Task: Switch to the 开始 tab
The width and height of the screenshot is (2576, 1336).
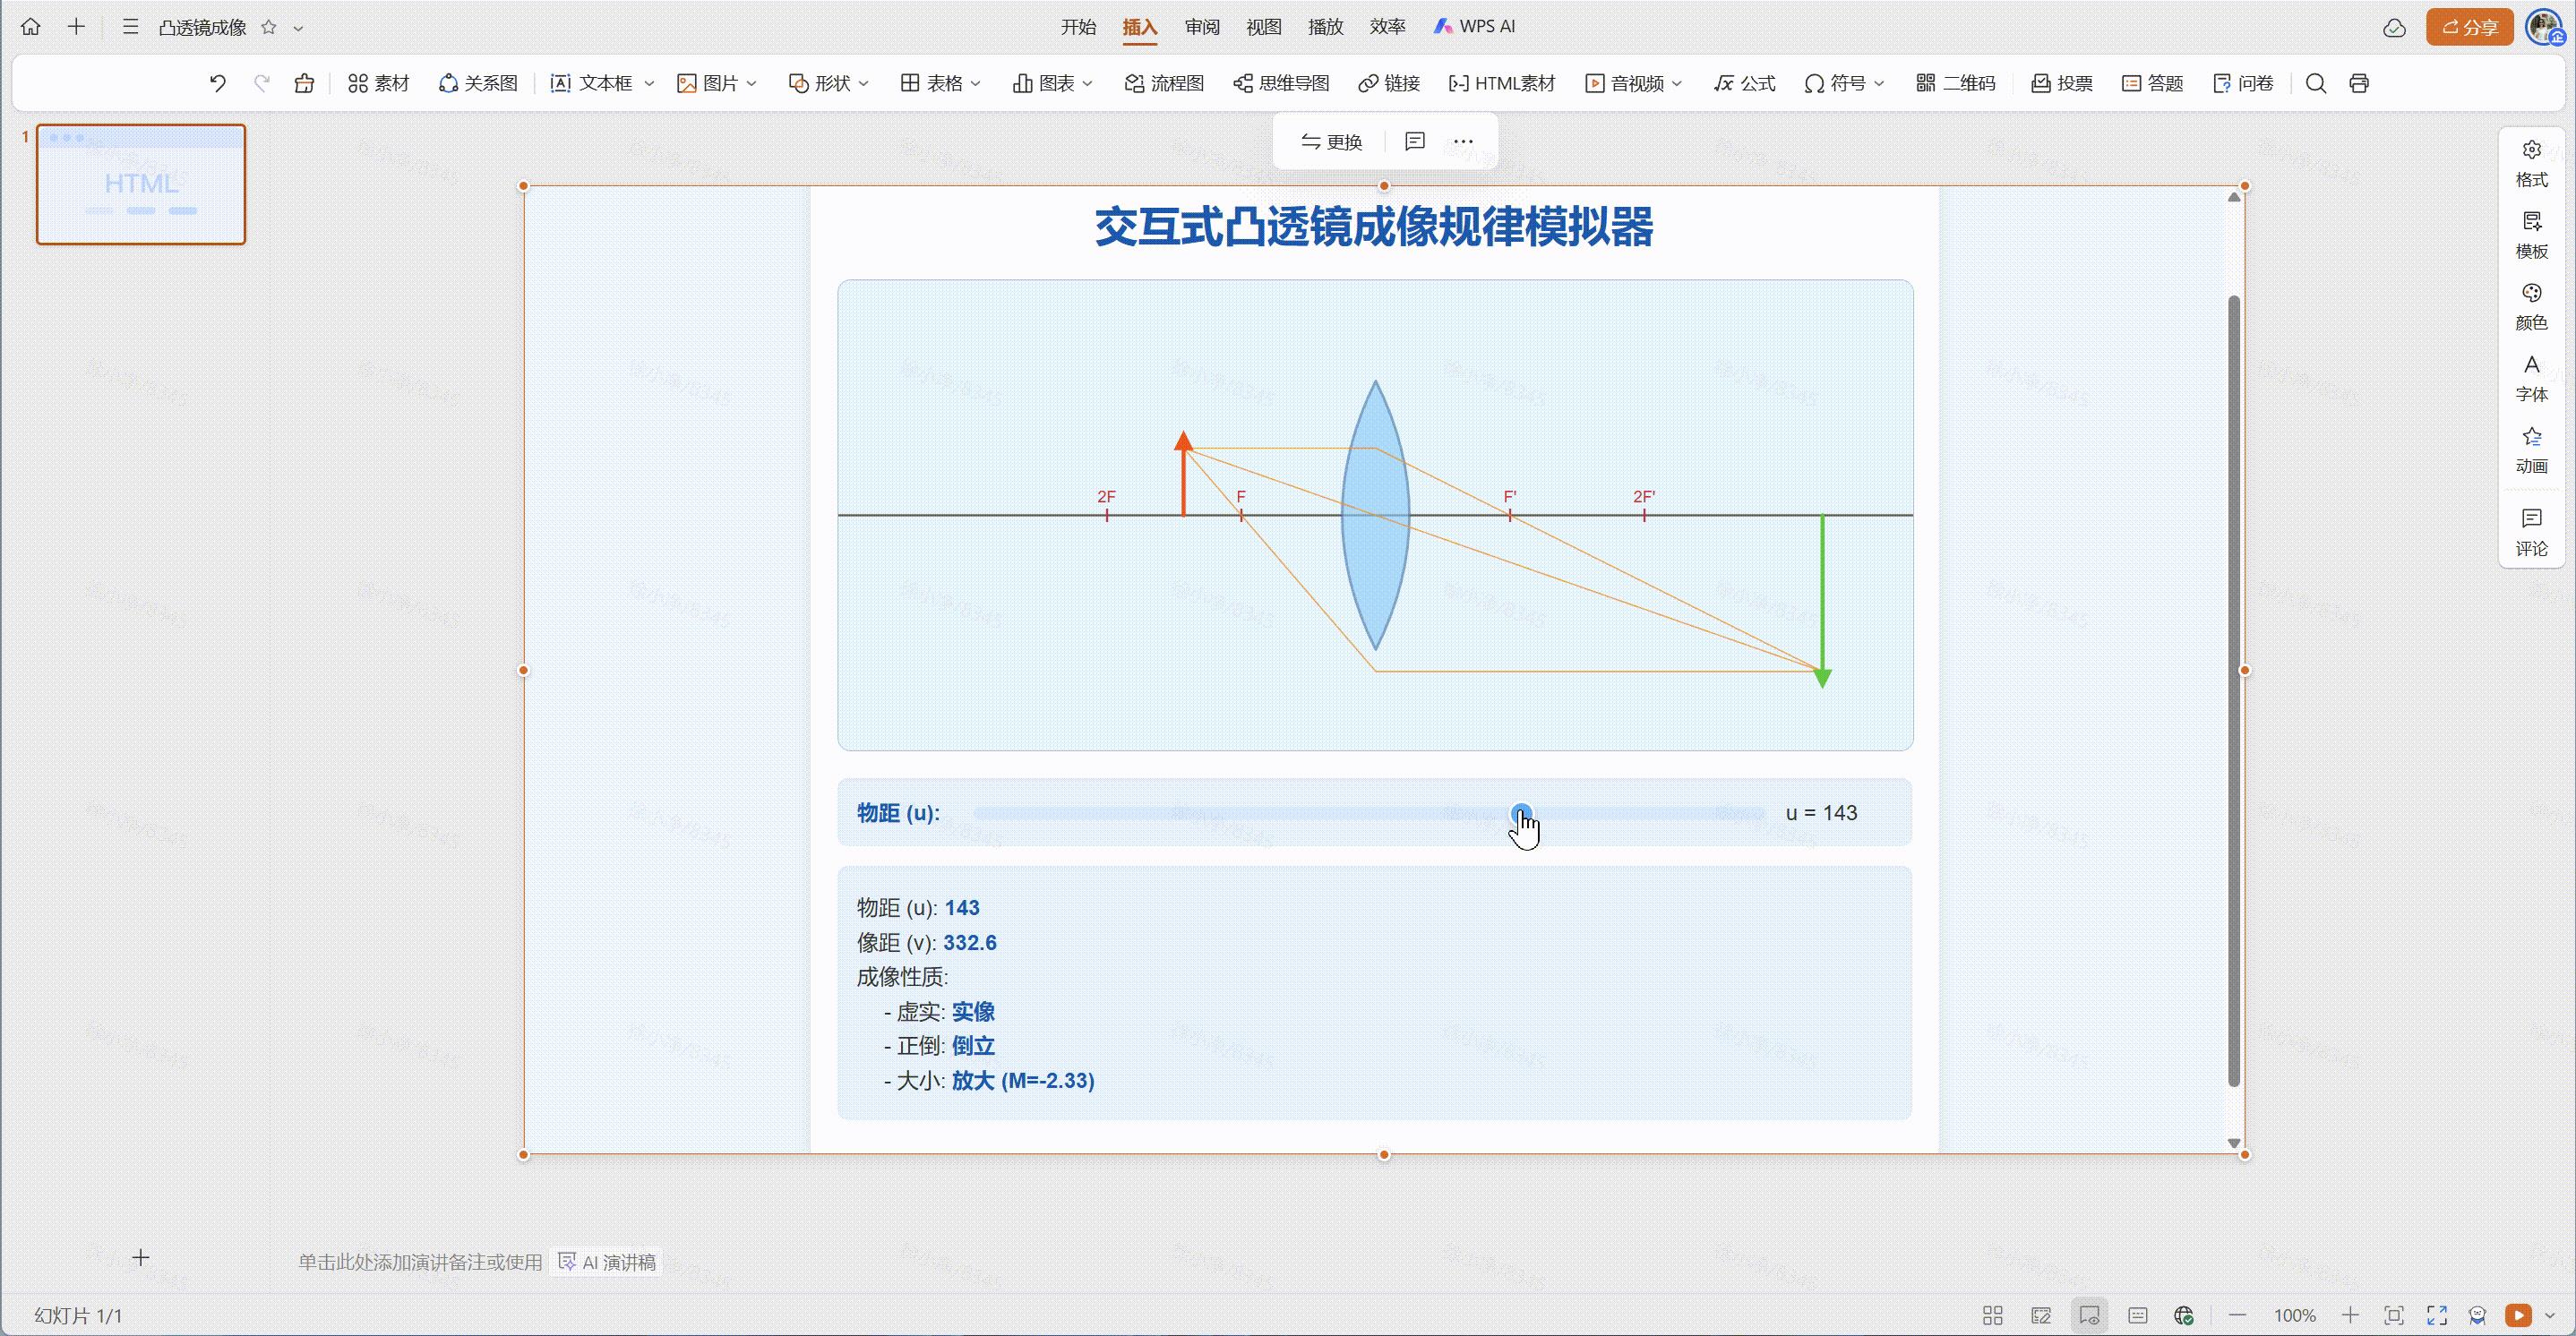Action: click(1078, 27)
